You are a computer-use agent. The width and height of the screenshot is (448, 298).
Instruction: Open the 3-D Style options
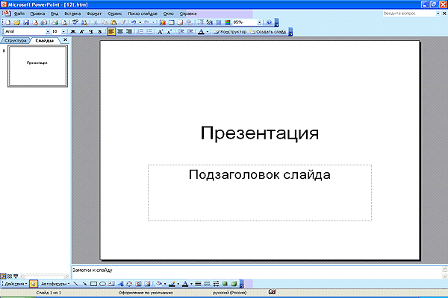click(234, 284)
